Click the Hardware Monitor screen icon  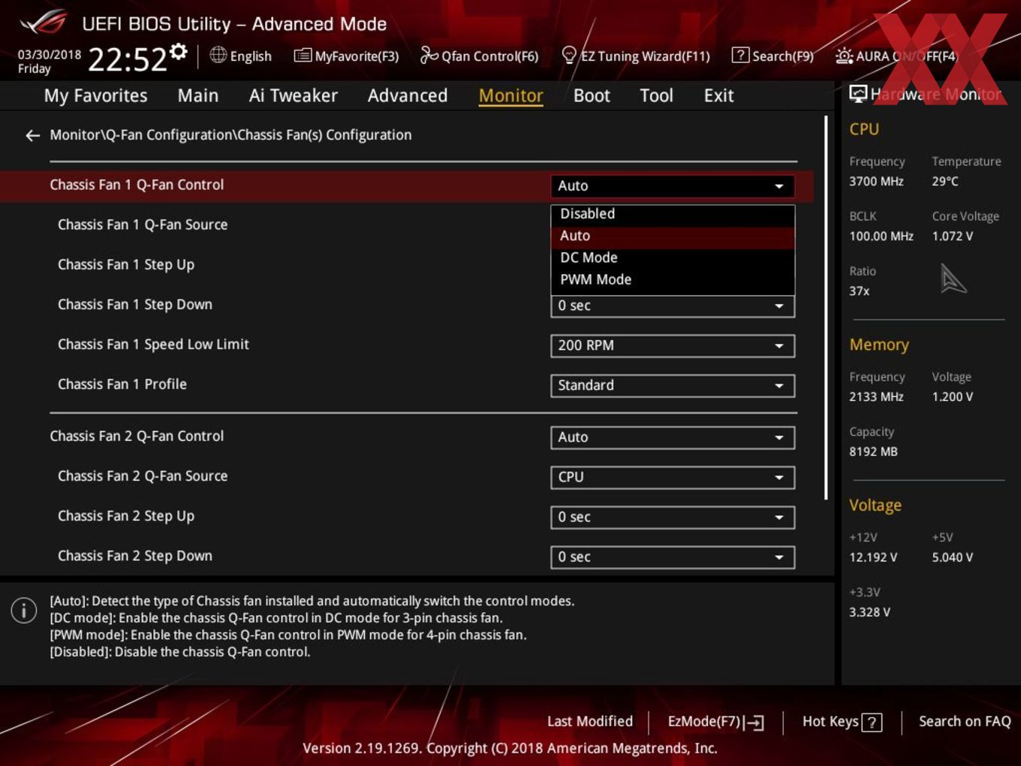(858, 94)
